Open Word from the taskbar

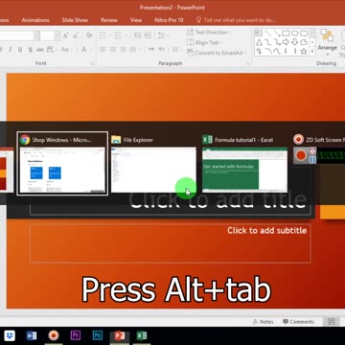32,335
